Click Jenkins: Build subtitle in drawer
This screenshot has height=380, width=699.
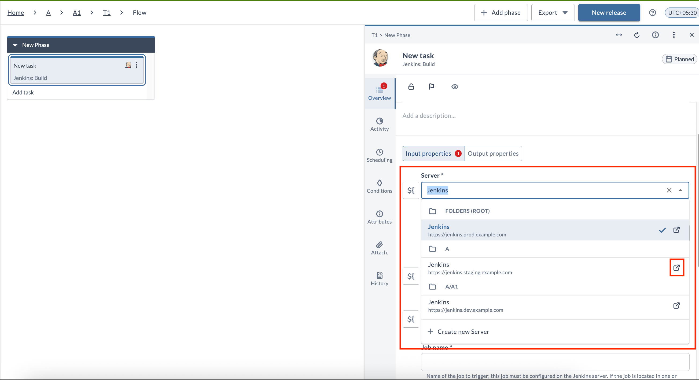pos(418,64)
